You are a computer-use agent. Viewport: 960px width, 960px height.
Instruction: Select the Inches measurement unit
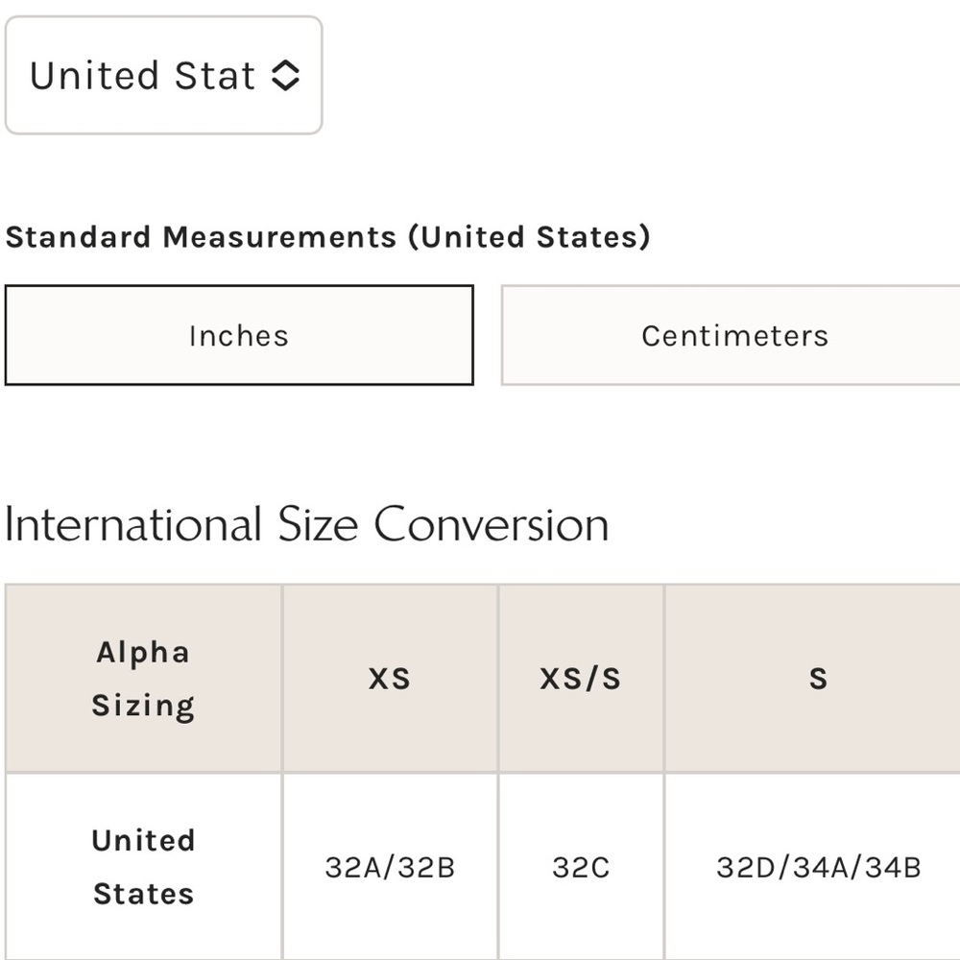(239, 335)
